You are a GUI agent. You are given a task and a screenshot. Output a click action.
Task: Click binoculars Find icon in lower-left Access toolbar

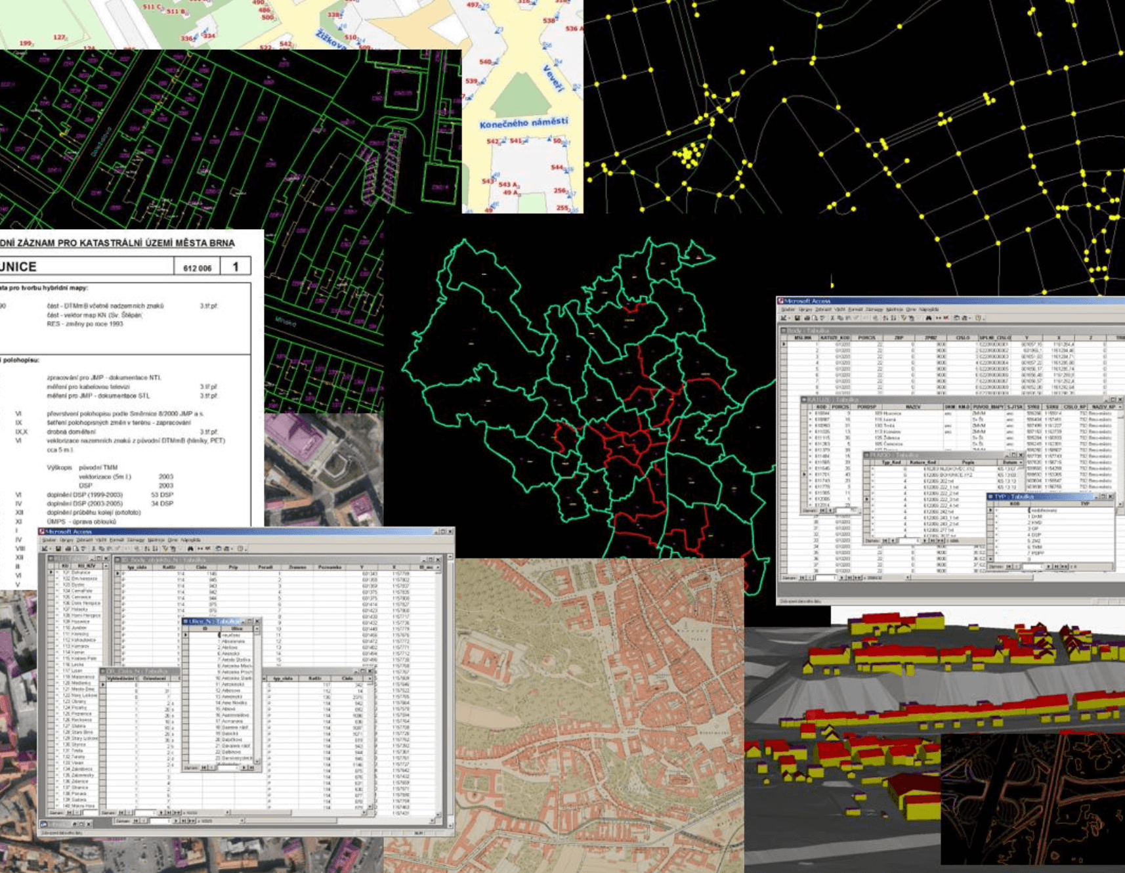coord(190,549)
